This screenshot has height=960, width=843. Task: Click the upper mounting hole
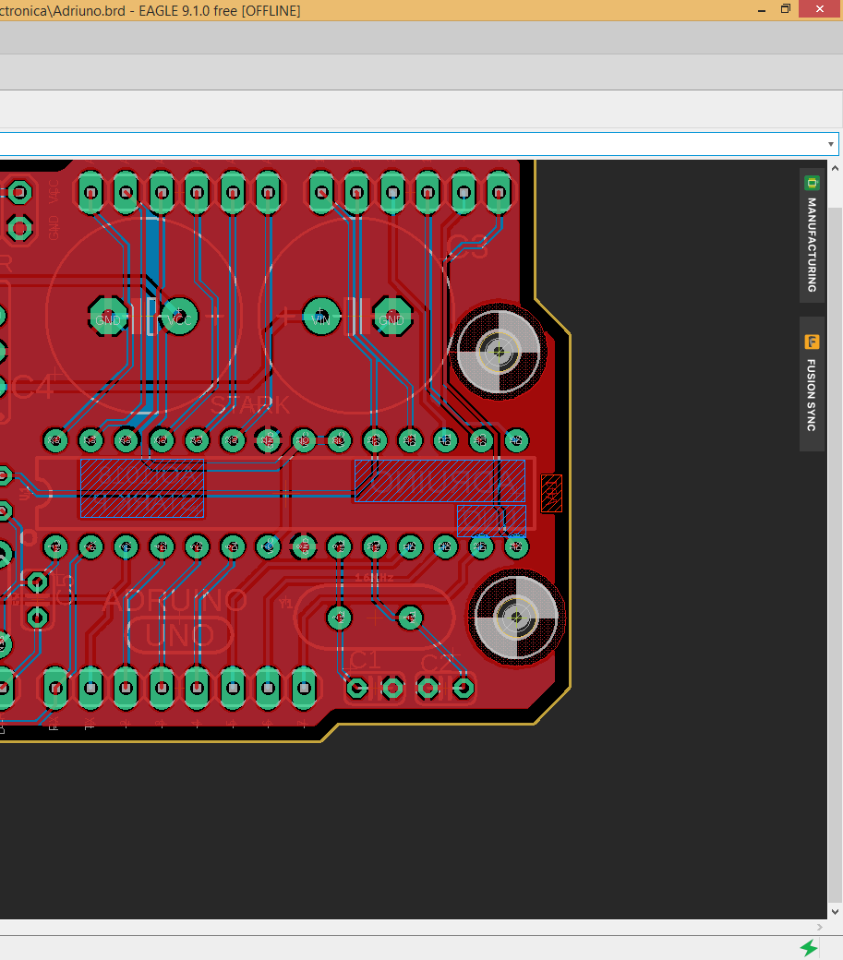tap(499, 352)
